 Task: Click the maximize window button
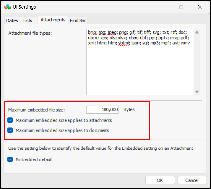tap(181, 7)
